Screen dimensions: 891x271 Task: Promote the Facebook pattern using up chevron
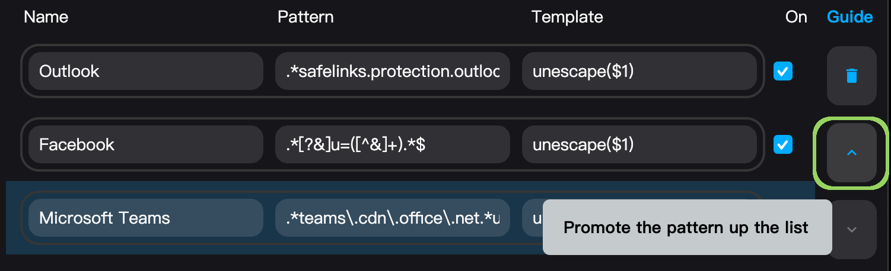[x=851, y=153]
